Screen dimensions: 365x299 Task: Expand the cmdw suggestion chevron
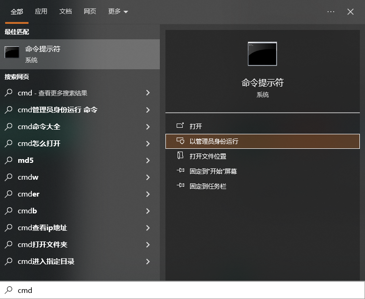(x=148, y=177)
